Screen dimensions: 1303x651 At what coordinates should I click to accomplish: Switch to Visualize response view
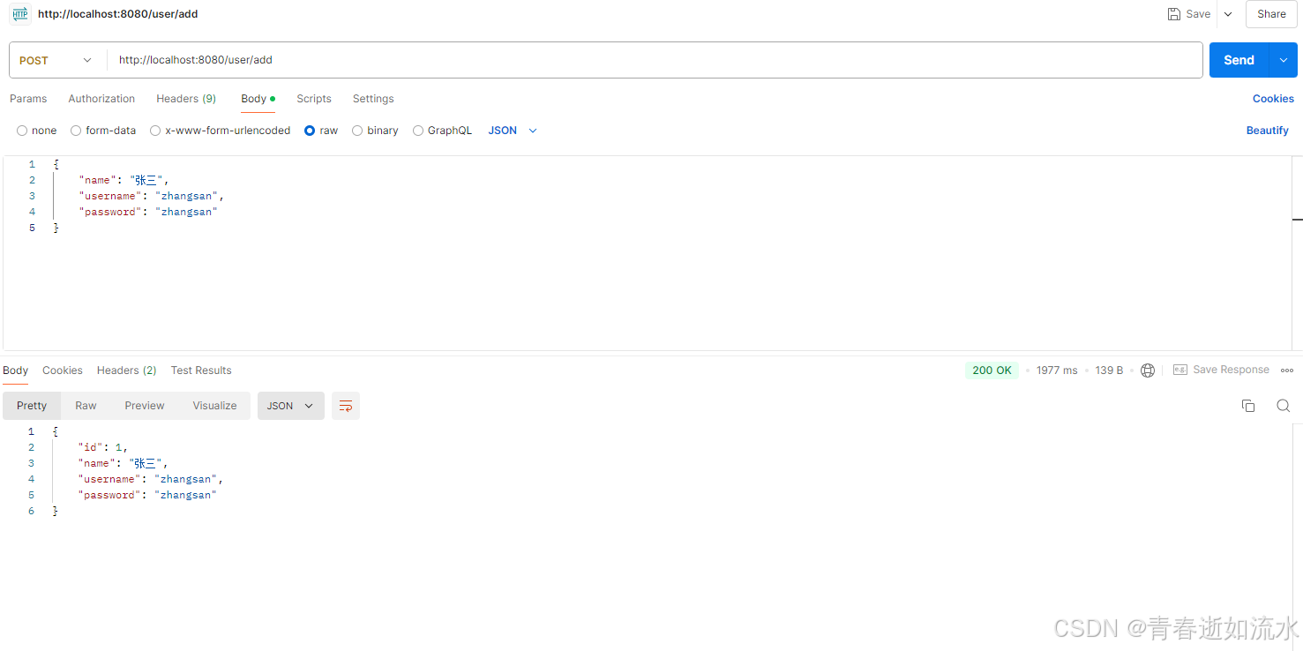(x=215, y=406)
